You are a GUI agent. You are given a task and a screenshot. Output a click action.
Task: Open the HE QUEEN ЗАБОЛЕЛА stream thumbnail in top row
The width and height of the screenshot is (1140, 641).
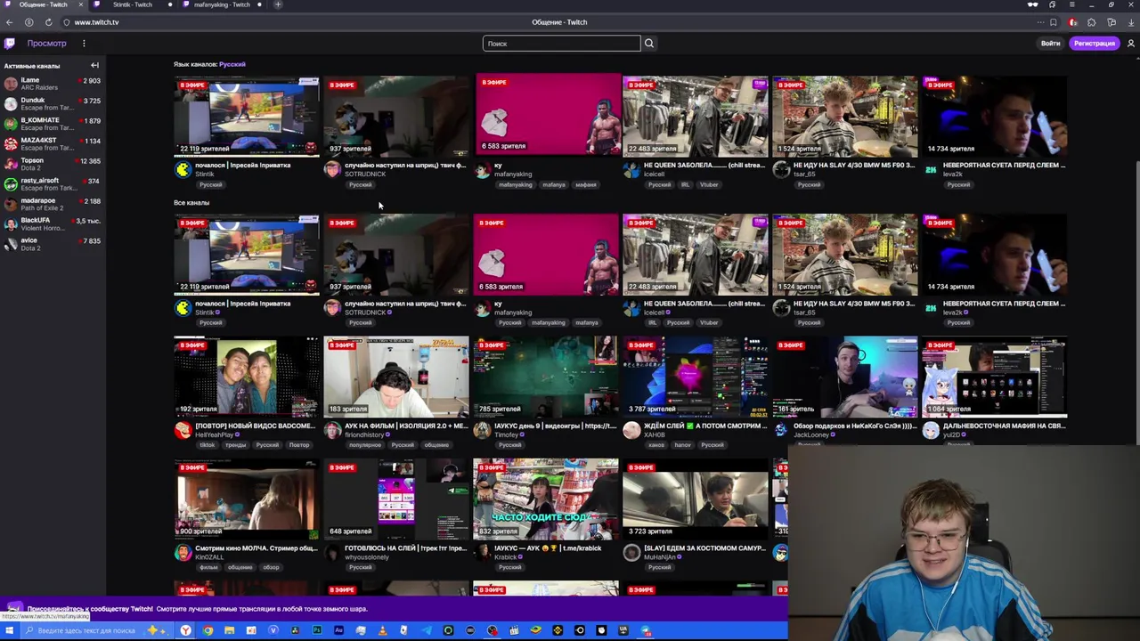coord(696,117)
